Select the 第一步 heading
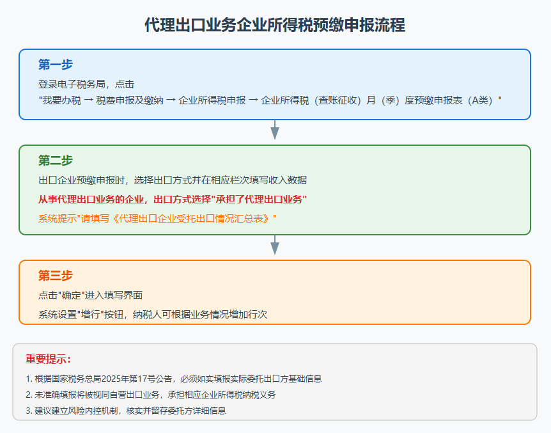 coord(56,65)
